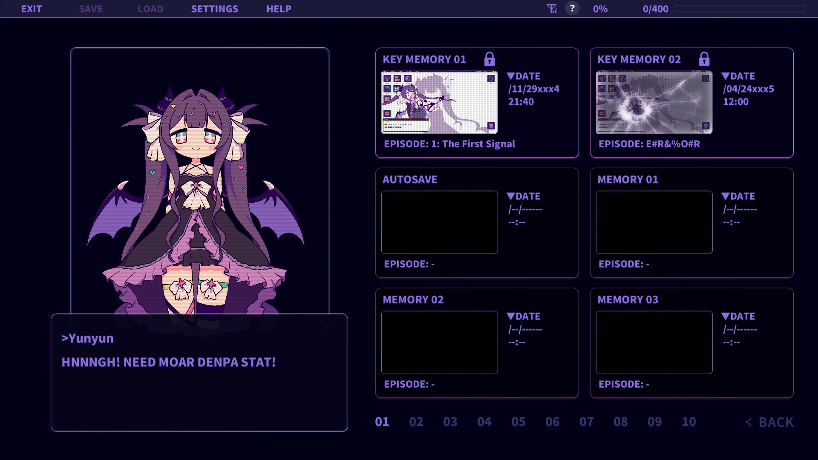
Task: Click the Autosave DATE triangle marker
Action: click(511, 196)
